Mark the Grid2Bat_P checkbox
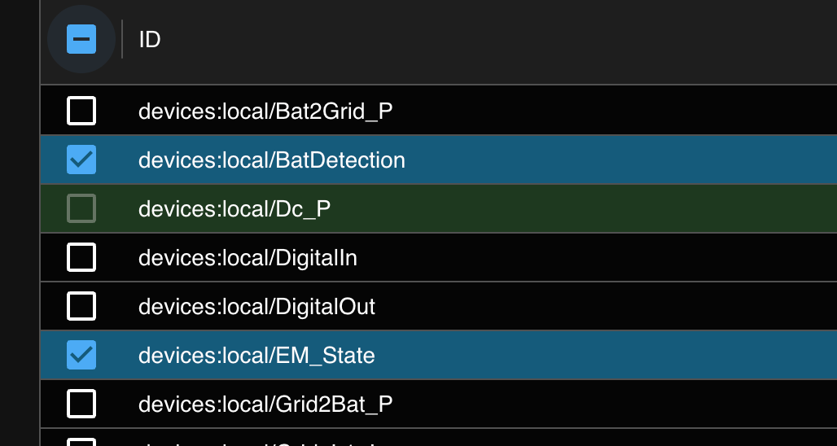This screenshot has width=837, height=446. tap(81, 404)
